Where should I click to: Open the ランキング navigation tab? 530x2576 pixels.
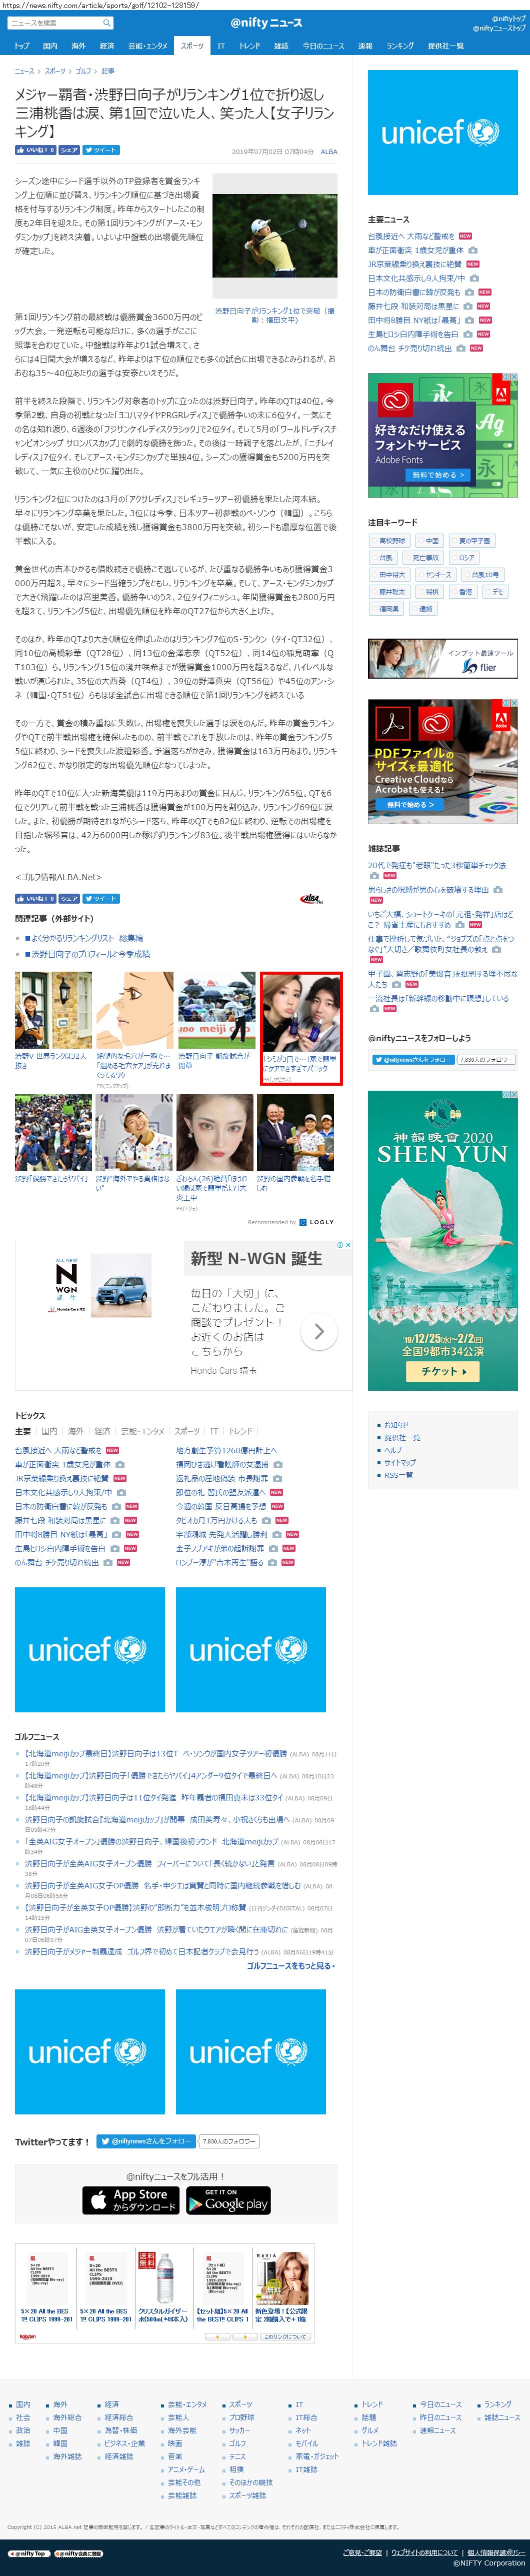(x=400, y=46)
